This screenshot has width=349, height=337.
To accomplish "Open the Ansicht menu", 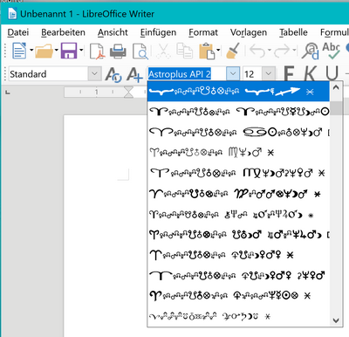I will pos(113,32).
